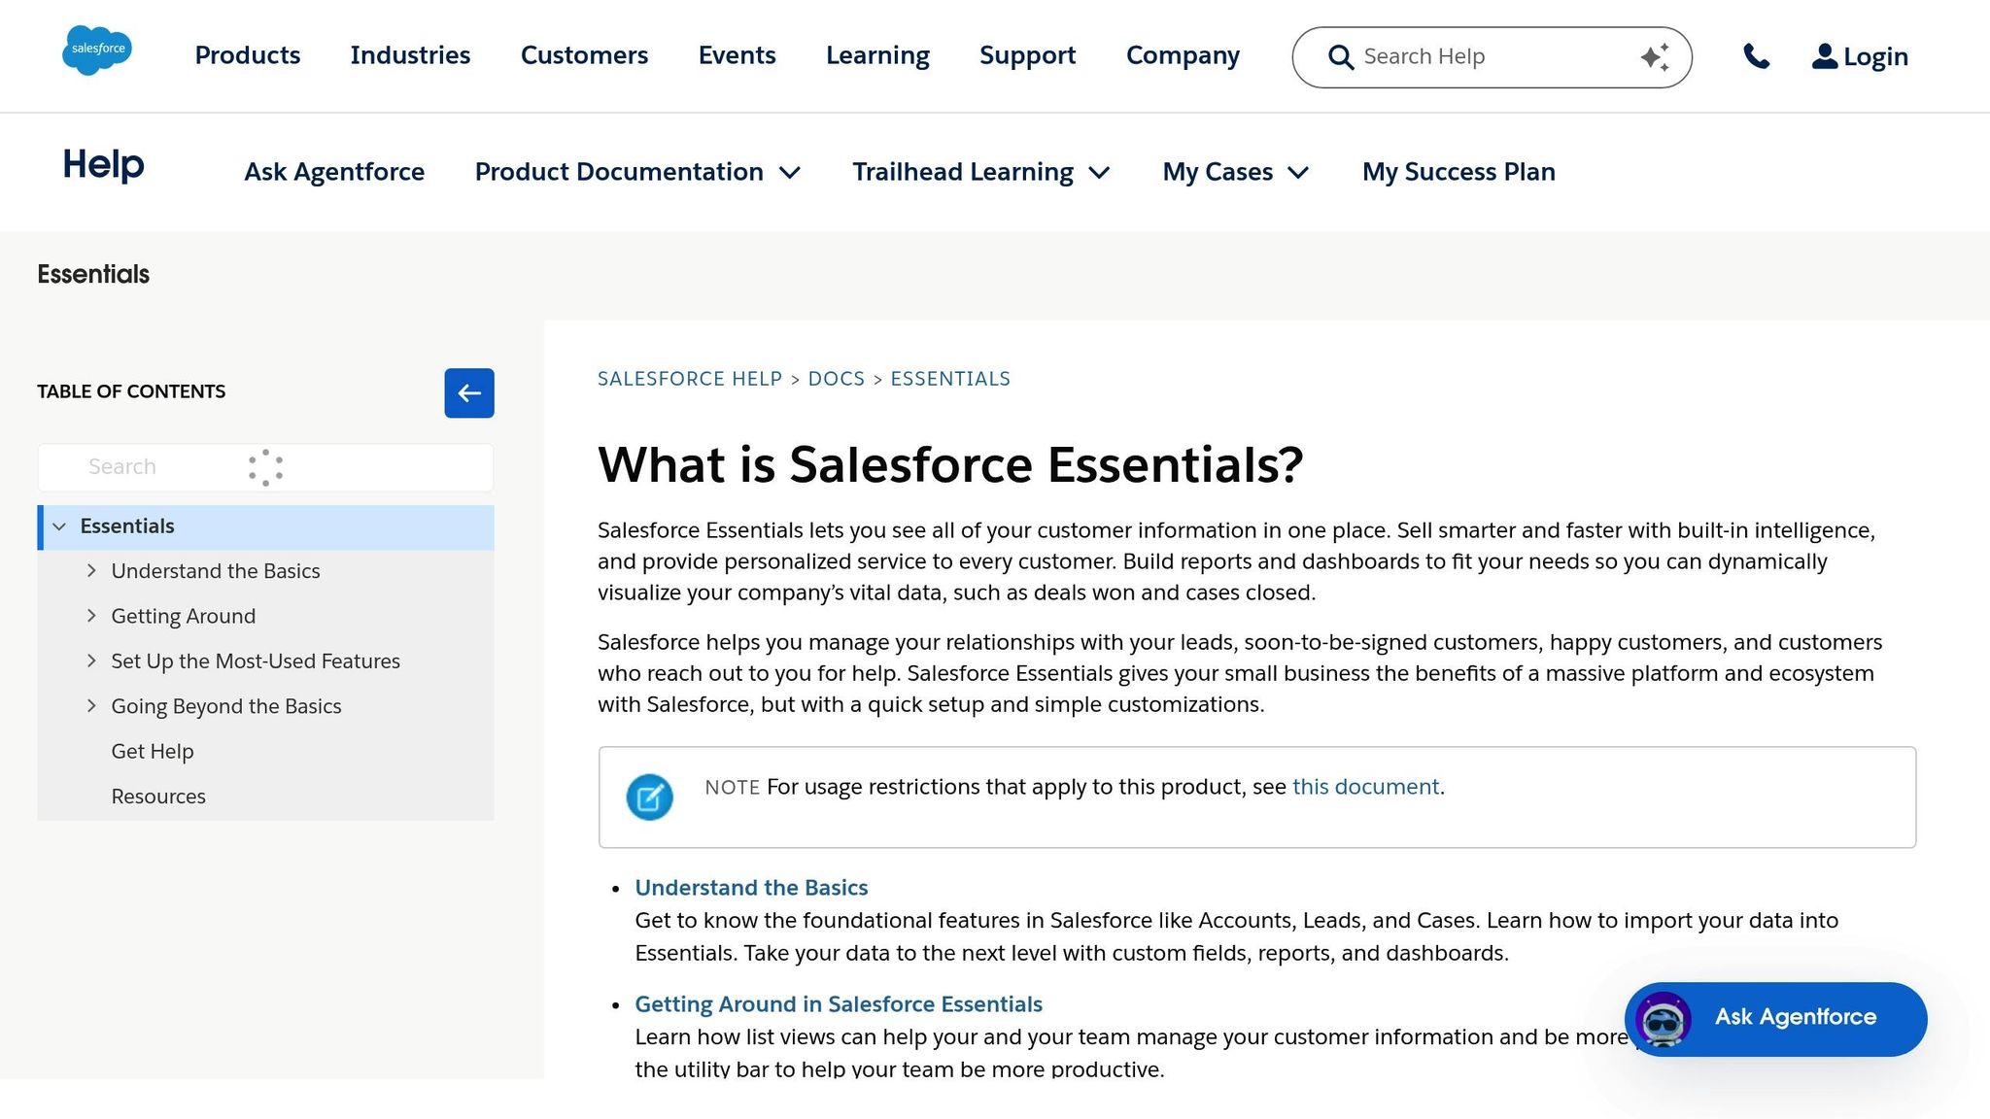This screenshot has width=1990, height=1119.
Task: Open the Company menu
Action: [1183, 55]
